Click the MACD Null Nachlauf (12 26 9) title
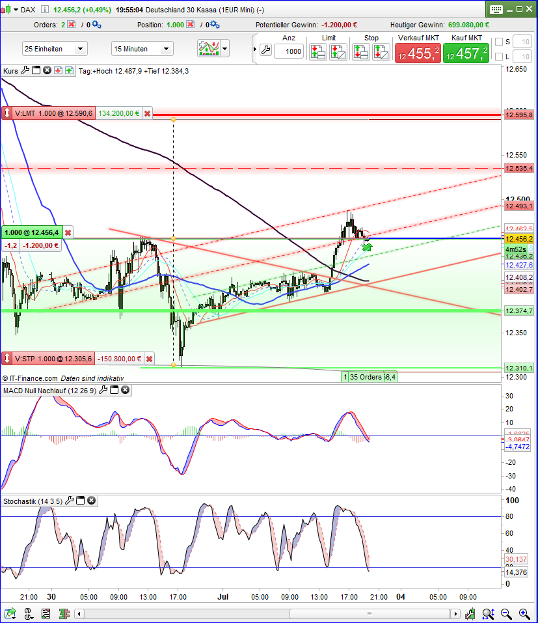The width and height of the screenshot is (538, 623). point(49,391)
